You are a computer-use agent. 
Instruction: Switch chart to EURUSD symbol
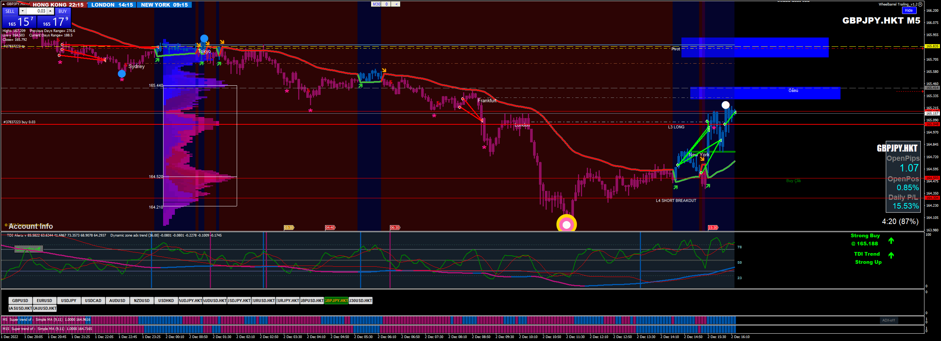45,301
